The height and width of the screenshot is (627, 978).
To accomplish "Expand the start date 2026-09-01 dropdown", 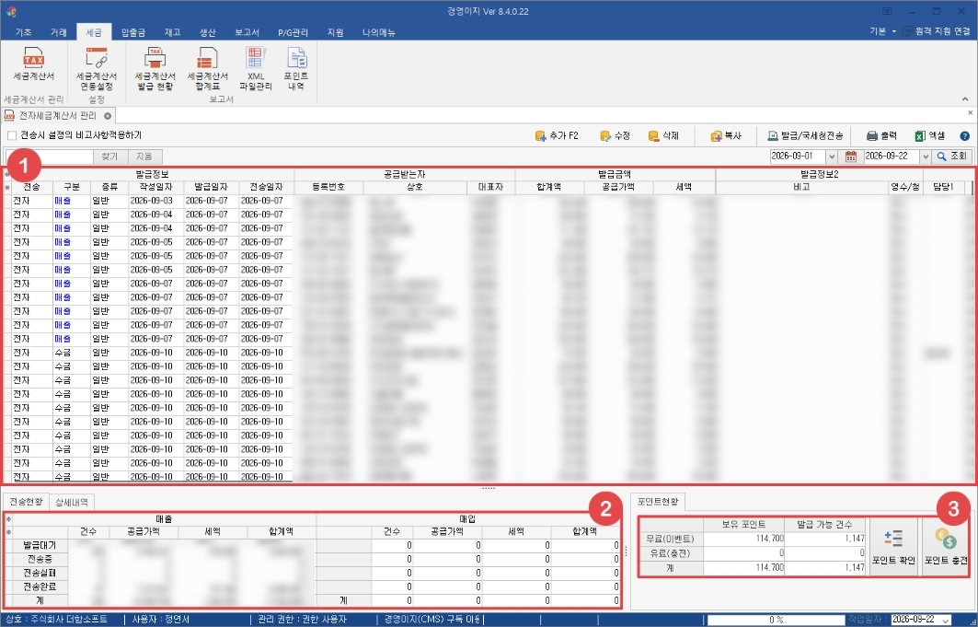I will pyautogui.click(x=832, y=157).
